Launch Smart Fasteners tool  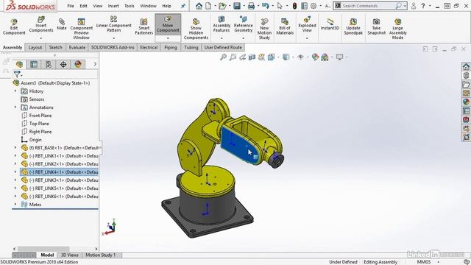[144, 26]
